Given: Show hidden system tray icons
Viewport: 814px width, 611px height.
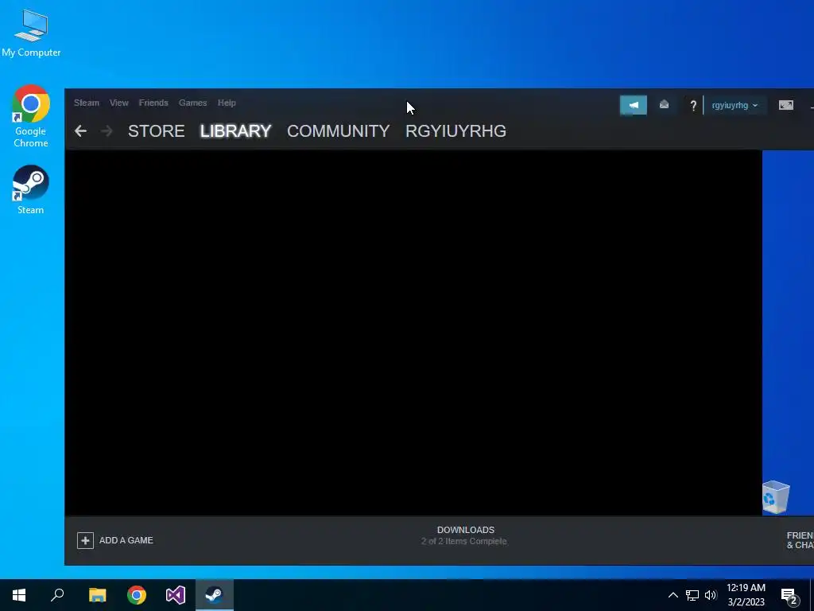Looking at the screenshot, I should point(673,595).
